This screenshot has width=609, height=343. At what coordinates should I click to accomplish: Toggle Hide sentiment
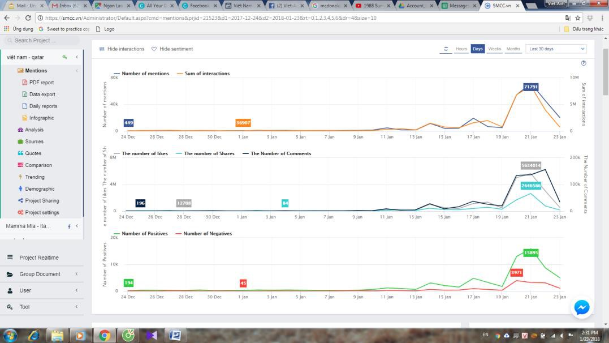pos(172,49)
